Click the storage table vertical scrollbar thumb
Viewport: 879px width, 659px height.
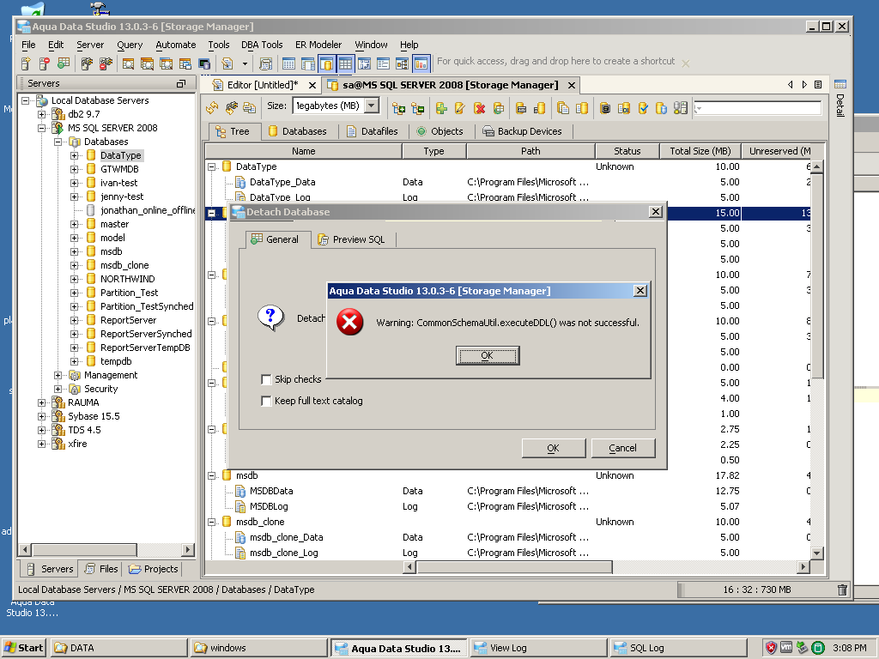click(817, 275)
